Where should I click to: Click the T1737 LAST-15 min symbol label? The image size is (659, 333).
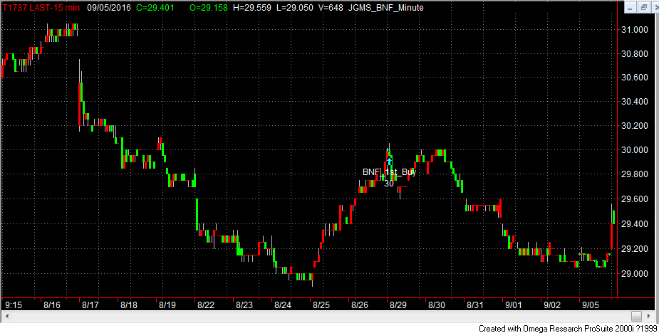point(42,8)
